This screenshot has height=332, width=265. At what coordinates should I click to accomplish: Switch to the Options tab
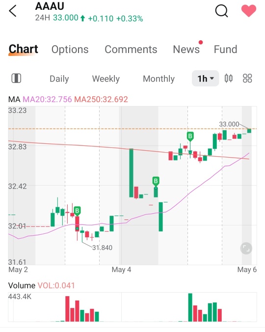pyautogui.click(x=70, y=50)
